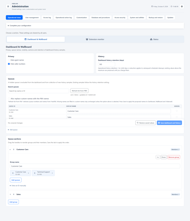Click Dashboard history retention days field

(x=107, y=64)
